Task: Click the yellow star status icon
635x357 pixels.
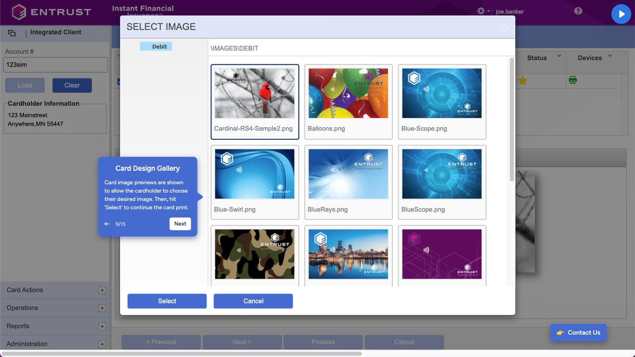Action: click(522, 80)
